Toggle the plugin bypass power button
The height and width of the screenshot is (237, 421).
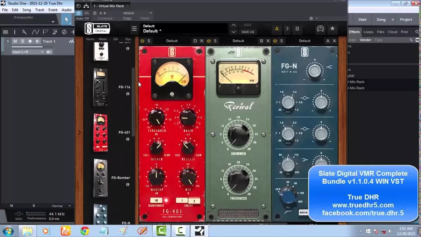[x=78, y=13]
